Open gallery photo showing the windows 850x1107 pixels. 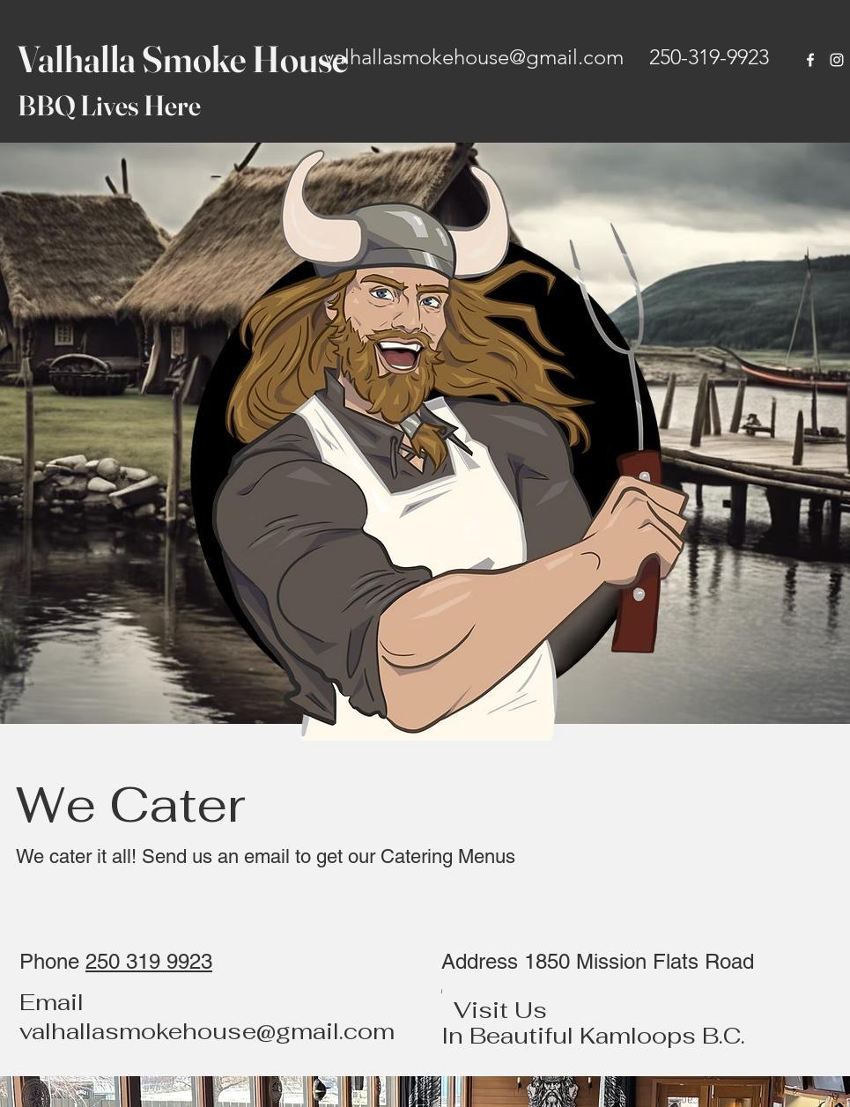coord(220,1091)
